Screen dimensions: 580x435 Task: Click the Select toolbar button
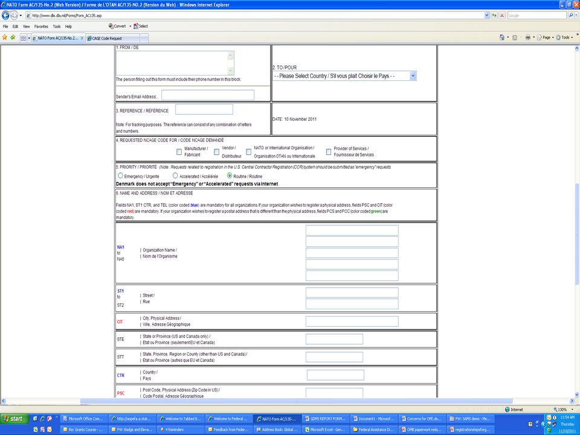141,26
